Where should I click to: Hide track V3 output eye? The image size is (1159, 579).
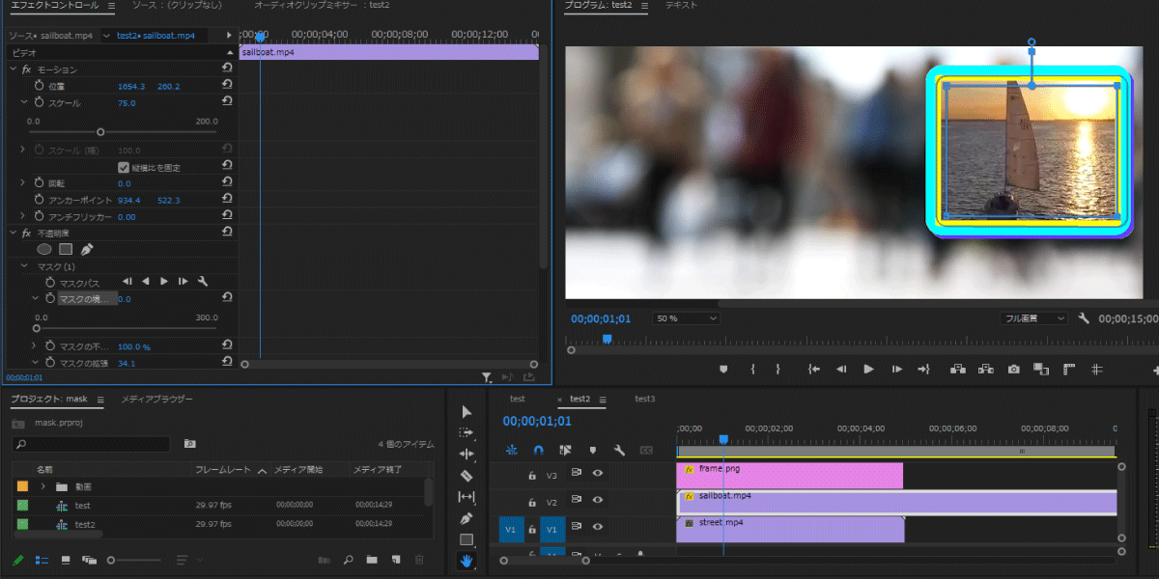598,474
